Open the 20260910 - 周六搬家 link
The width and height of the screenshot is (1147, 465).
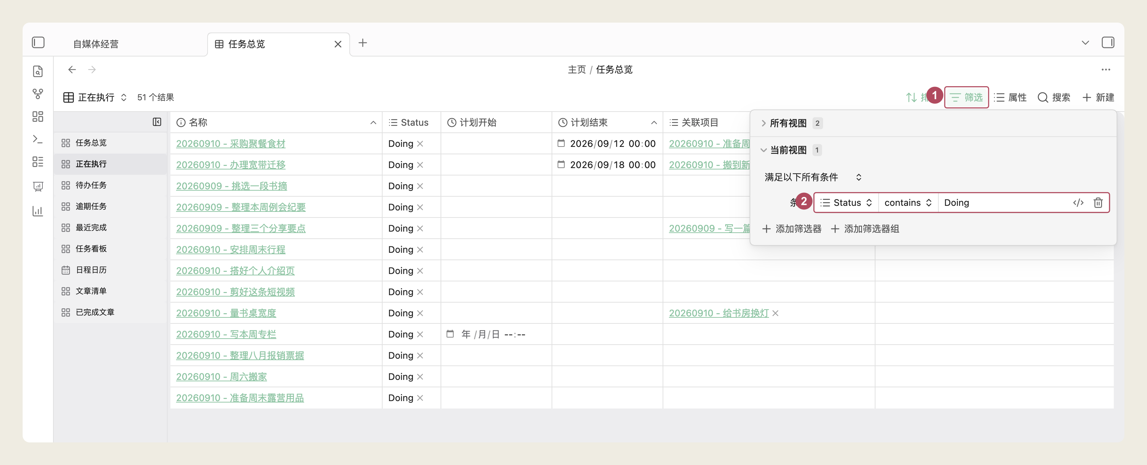[x=221, y=376]
